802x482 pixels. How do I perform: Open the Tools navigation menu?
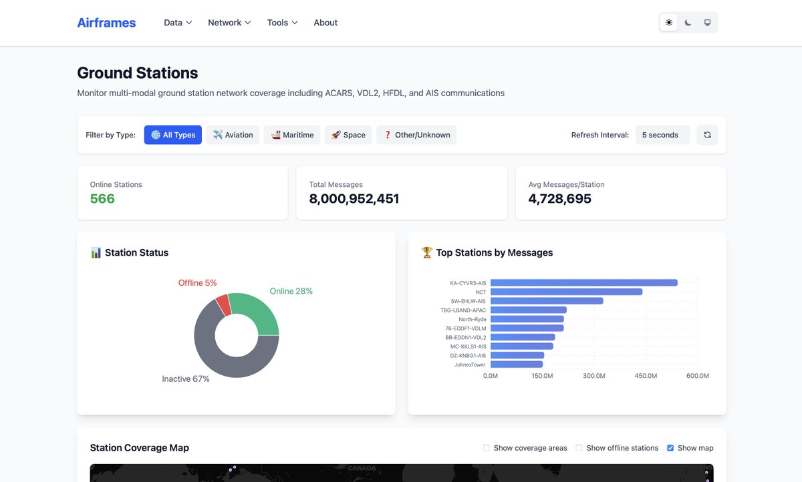click(x=282, y=23)
